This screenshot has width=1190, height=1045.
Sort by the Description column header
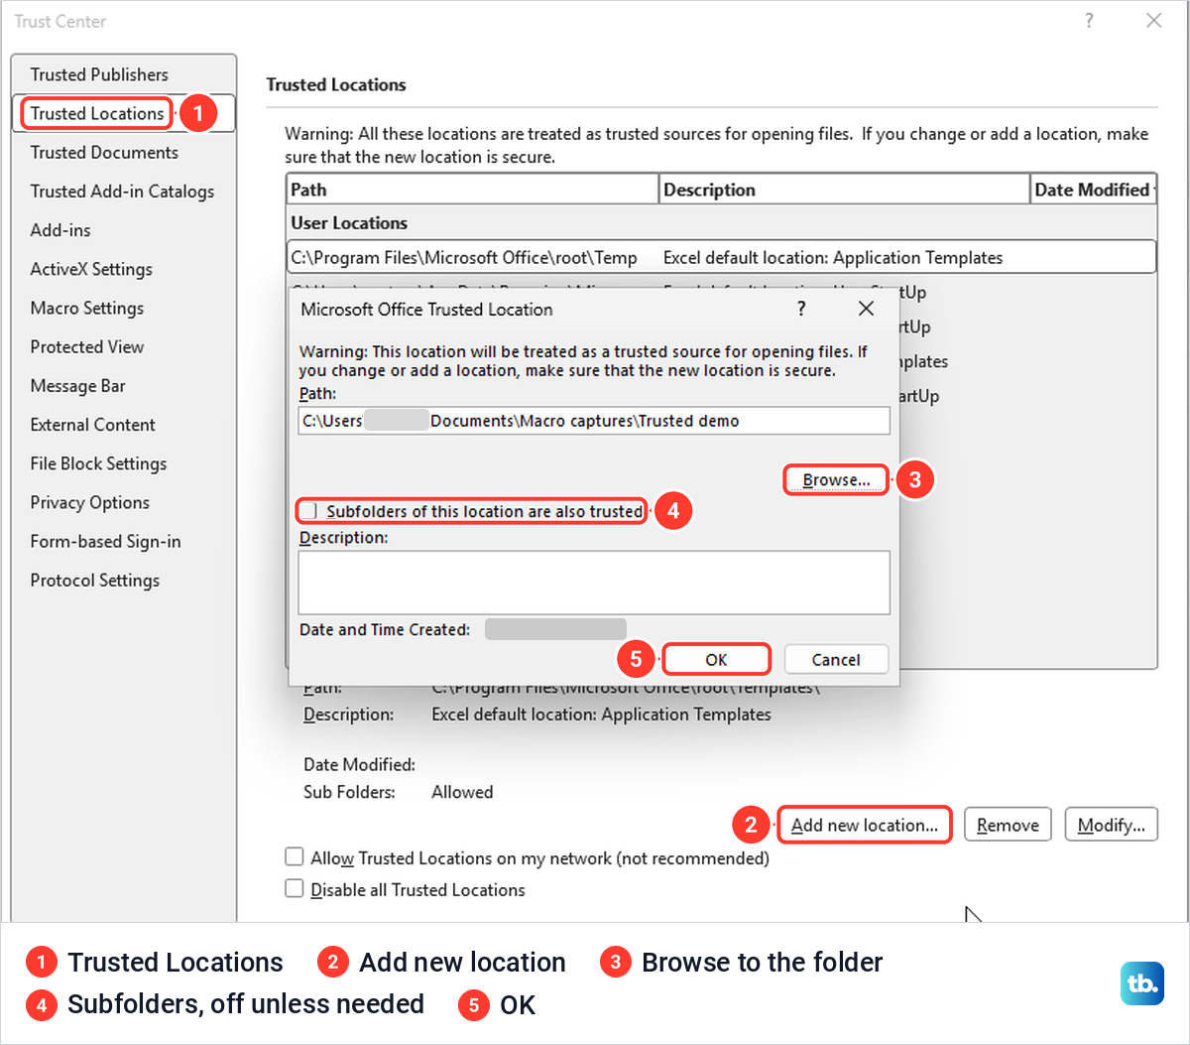(844, 190)
